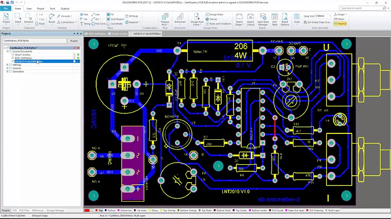
Task: Open Rules and Violations
Action: [218, 24]
